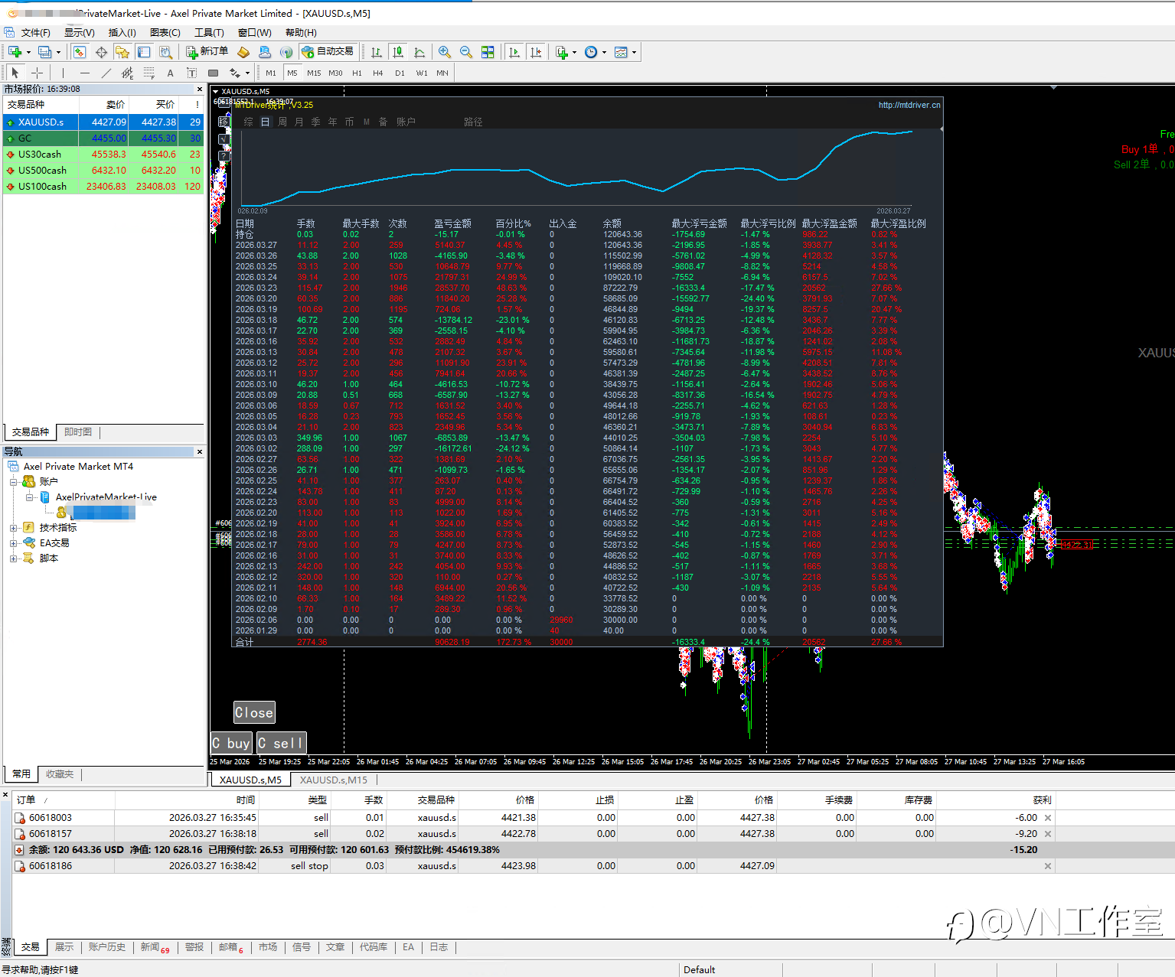Select the 周 weekly statistics tab
This screenshot has height=977, width=1175.
[282, 122]
